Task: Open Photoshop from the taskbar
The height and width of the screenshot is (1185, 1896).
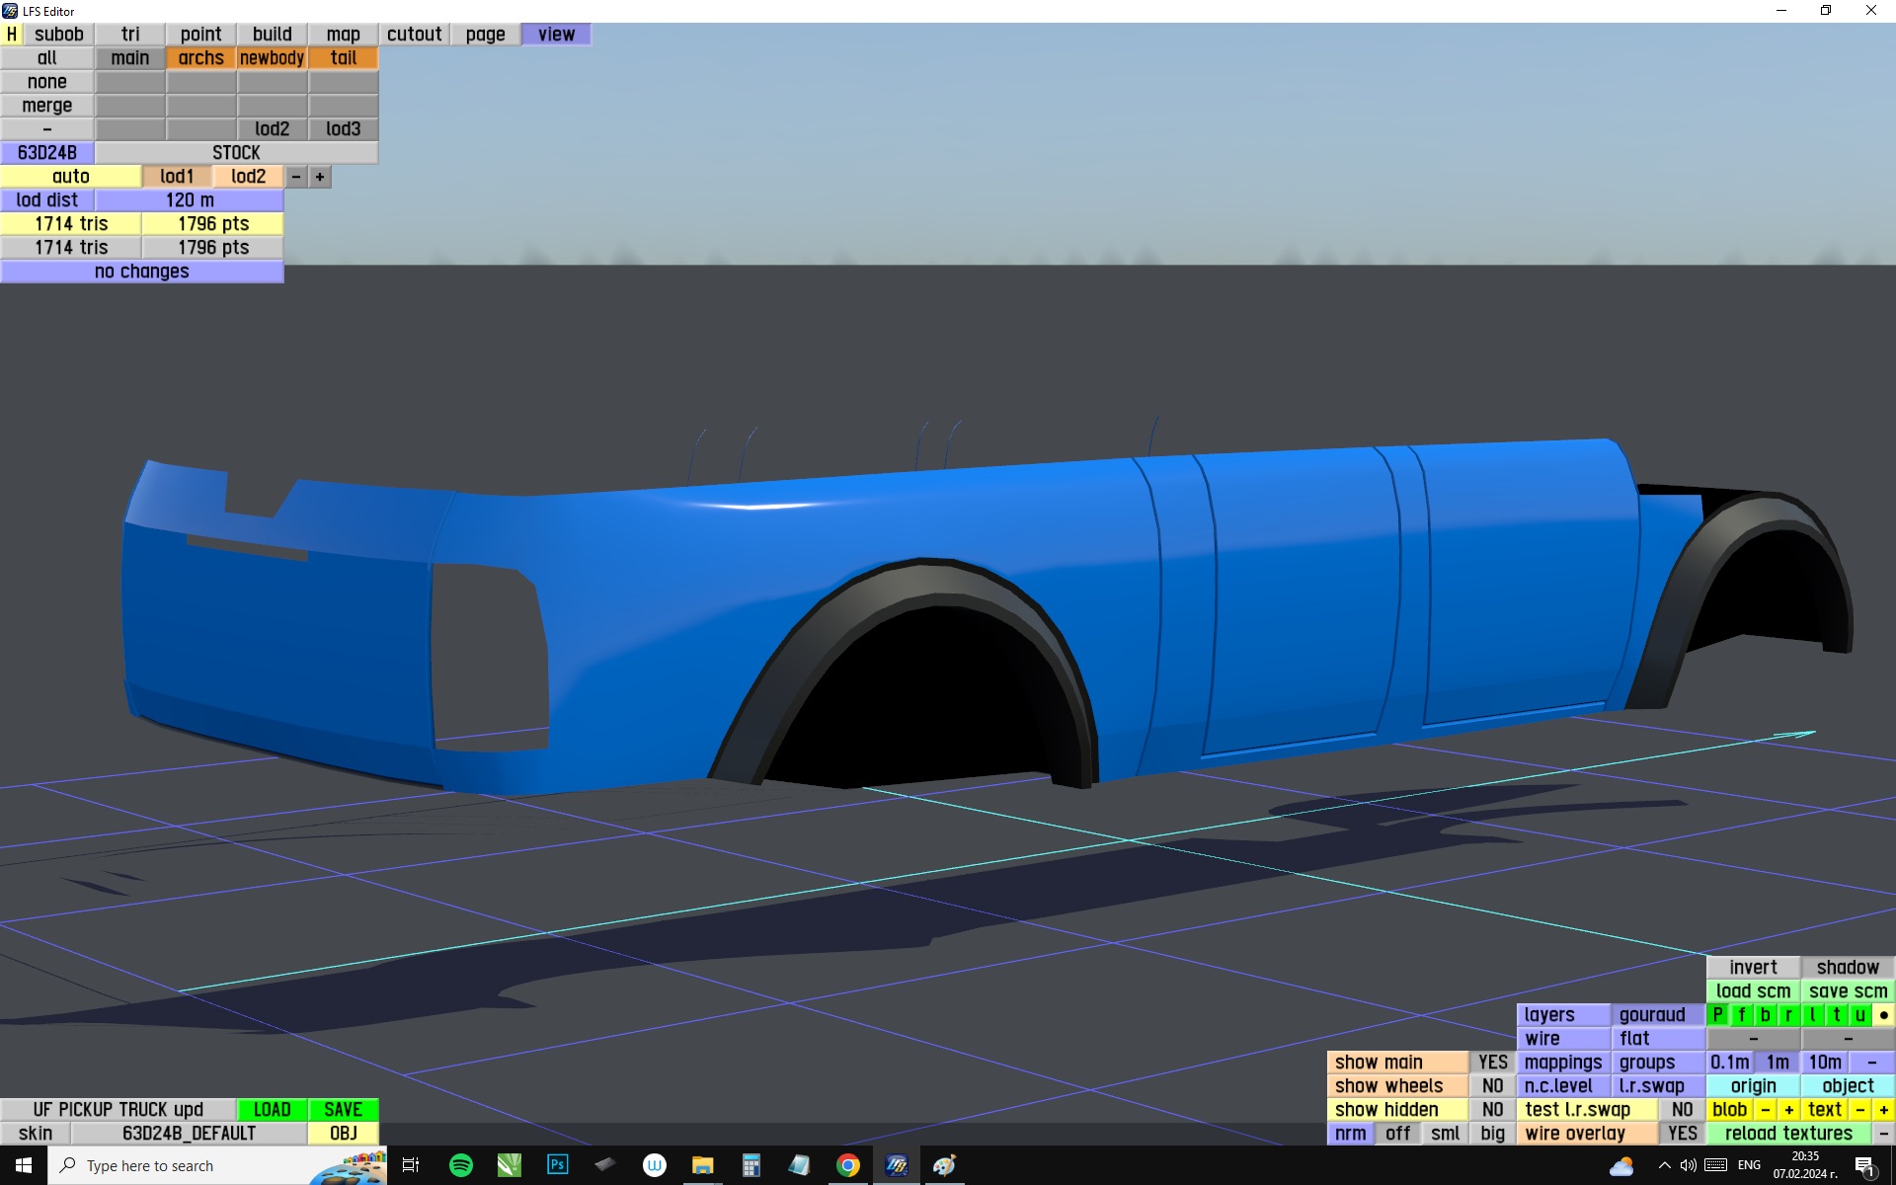Action: [x=557, y=1165]
